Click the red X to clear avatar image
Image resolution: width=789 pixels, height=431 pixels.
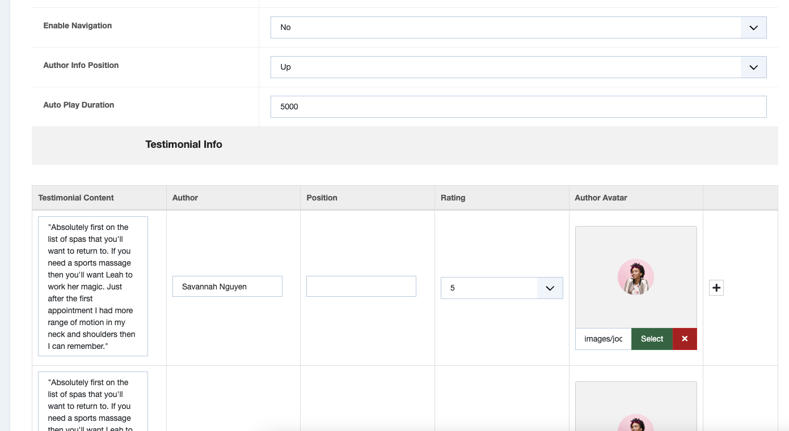click(685, 339)
